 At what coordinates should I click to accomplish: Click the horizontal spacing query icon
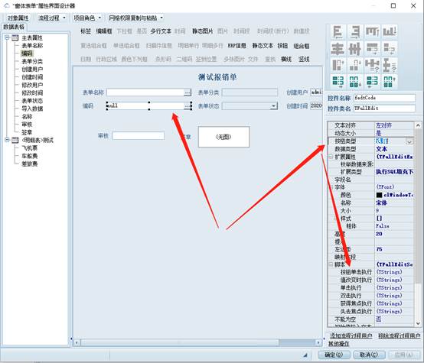[x=372, y=65]
